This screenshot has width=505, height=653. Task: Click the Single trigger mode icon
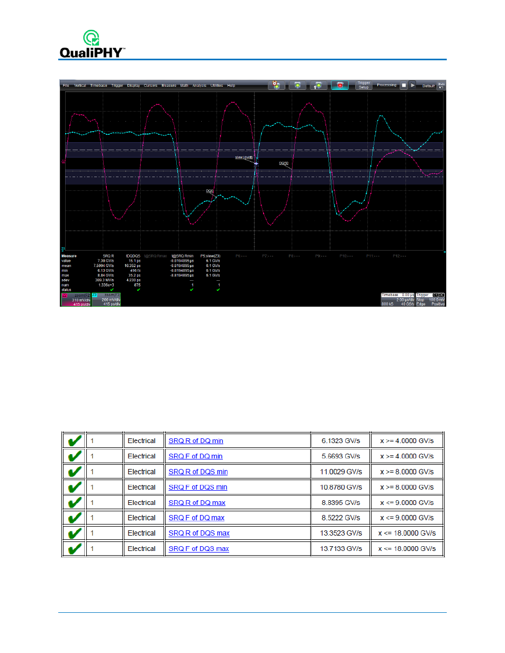(x=319, y=85)
